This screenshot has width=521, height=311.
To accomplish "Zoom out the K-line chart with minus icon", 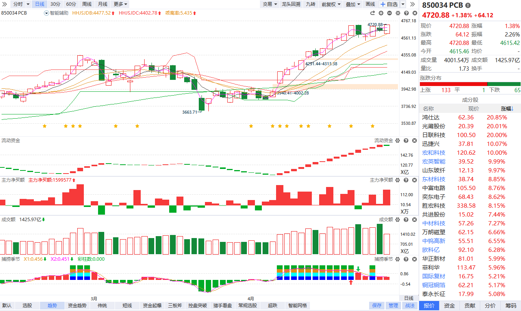I will tap(389, 13).
